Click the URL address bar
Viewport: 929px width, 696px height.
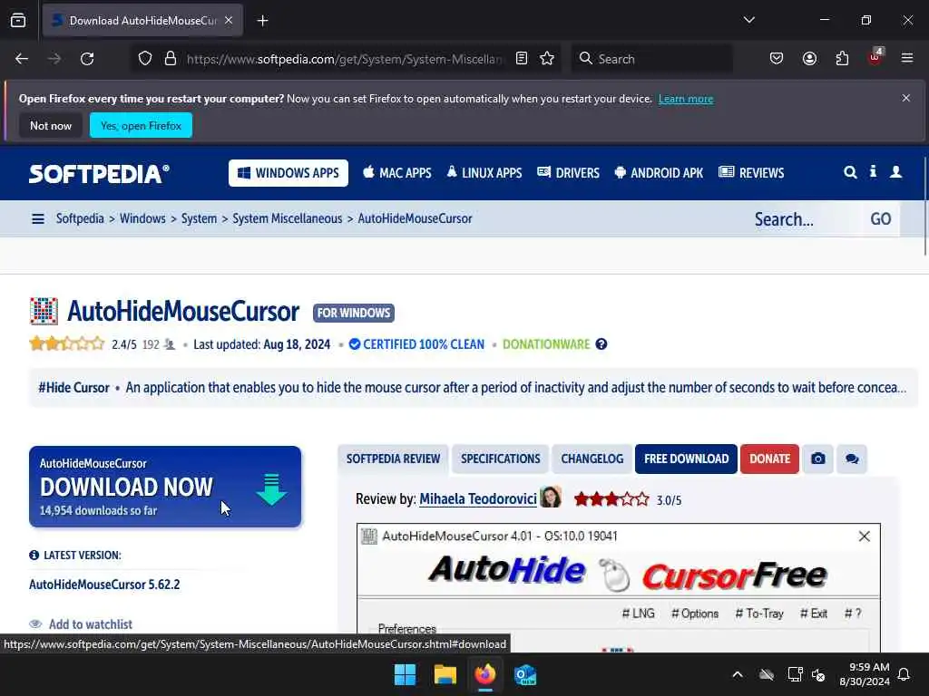tap(344, 59)
